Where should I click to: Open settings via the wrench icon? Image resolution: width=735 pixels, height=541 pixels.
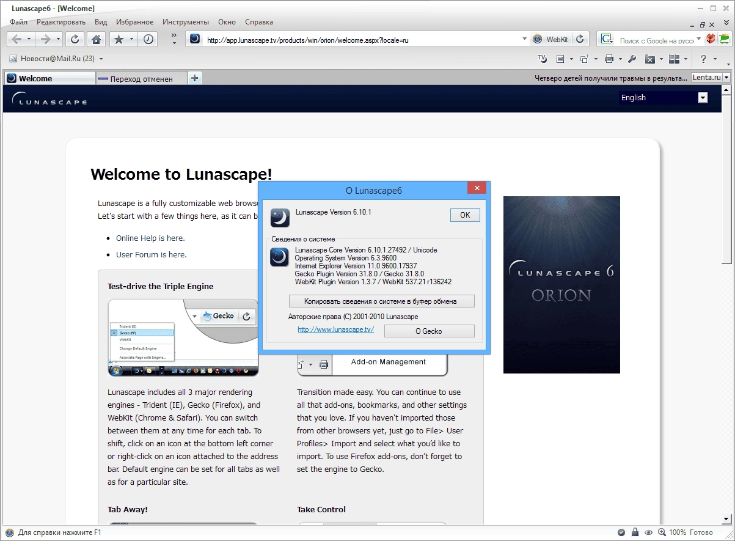(632, 59)
